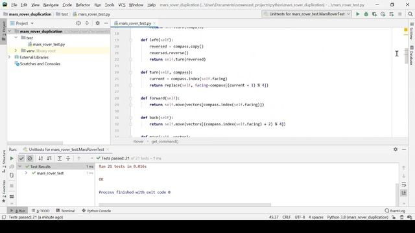Open the Tools menu

click(x=110, y=5)
